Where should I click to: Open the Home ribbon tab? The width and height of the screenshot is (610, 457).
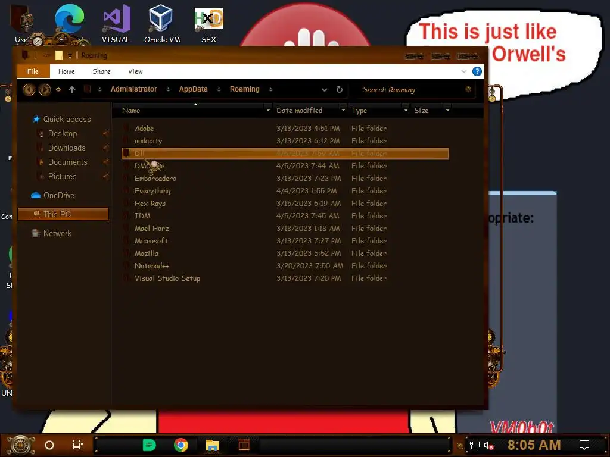click(x=67, y=71)
